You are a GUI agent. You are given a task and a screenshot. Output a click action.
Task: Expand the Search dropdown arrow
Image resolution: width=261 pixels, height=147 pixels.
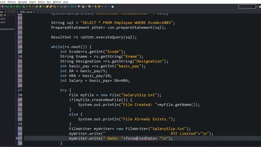(58, 7)
